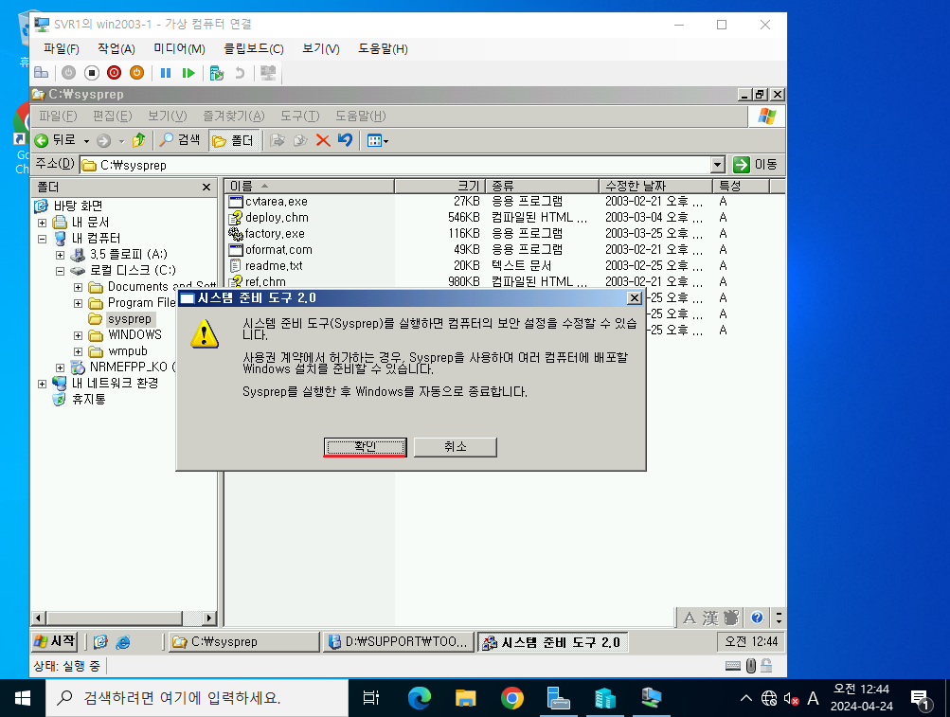Select the sysprep folder in the tree
The width and height of the screenshot is (950, 717).
[x=129, y=319]
